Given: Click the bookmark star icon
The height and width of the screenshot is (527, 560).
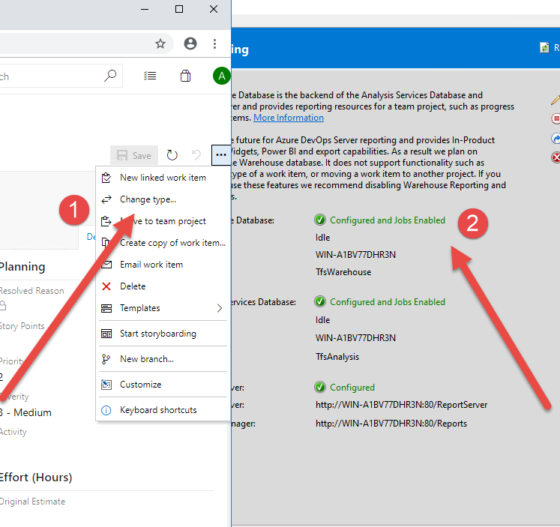Looking at the screenshot, I should [160, 43].
